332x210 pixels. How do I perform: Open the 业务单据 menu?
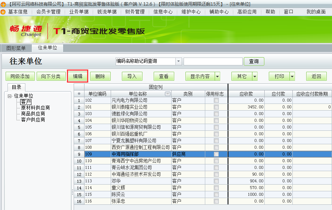[x=79, y=12]
